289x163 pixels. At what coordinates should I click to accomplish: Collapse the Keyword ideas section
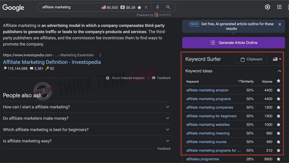[x=279, y=71]
